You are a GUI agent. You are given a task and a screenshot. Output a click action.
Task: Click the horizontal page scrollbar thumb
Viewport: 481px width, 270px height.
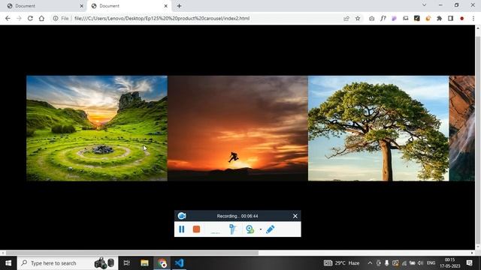tap(132, 253)
